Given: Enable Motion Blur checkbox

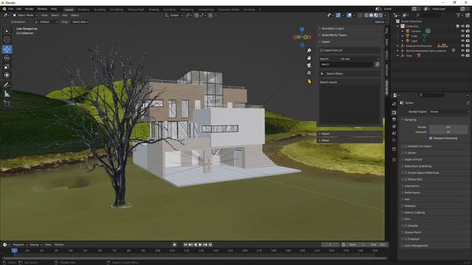Looking at the screenshot, I should click(406, 180).
